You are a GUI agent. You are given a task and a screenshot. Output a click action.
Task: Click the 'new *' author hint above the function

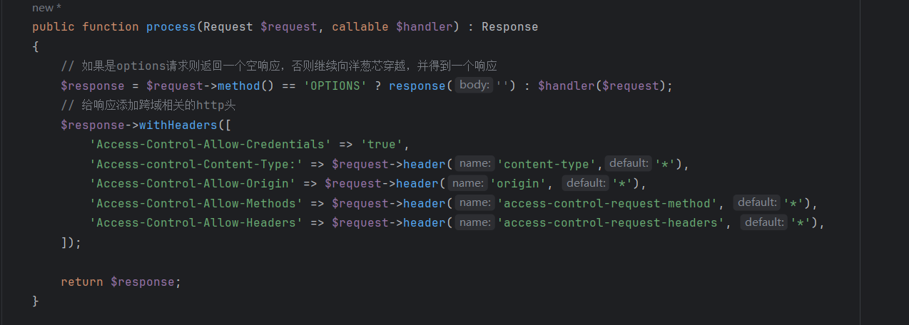tap(47, 8)
